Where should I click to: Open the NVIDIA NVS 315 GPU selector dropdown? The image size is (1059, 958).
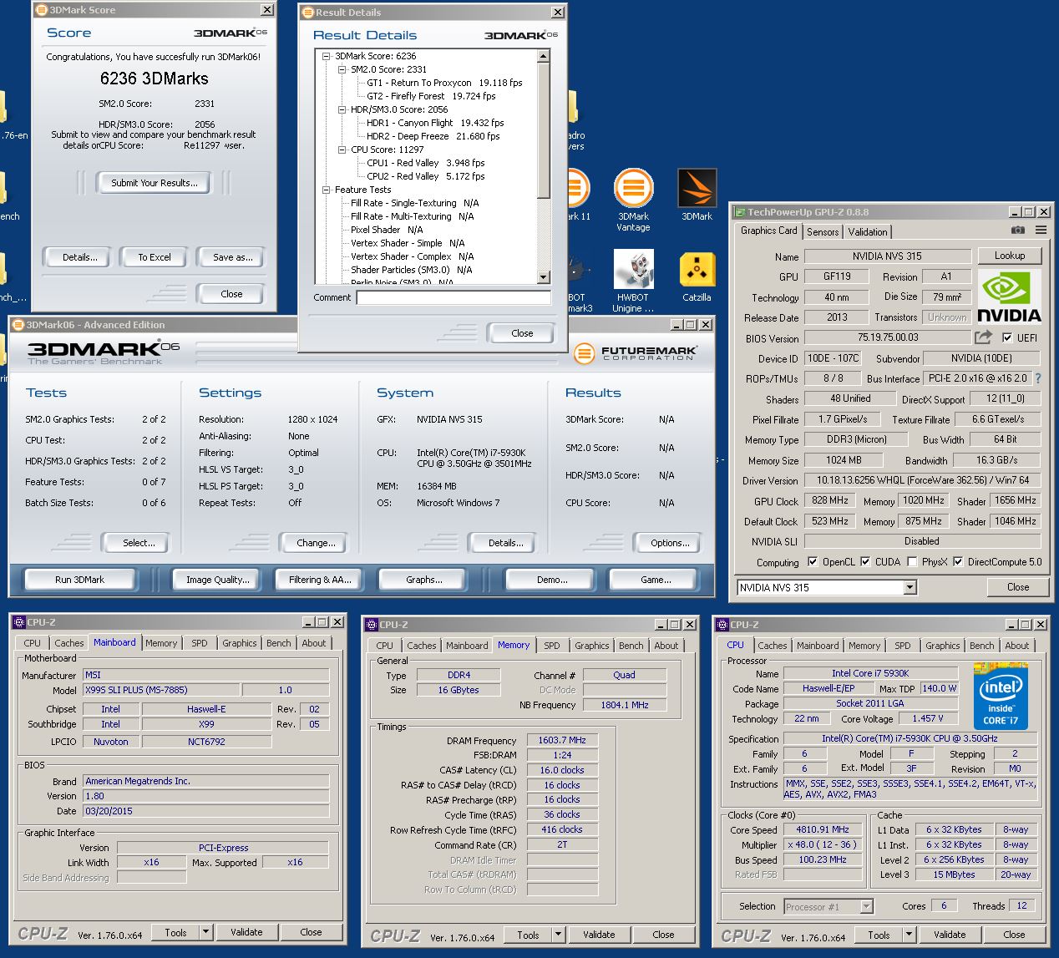point(910,587)
